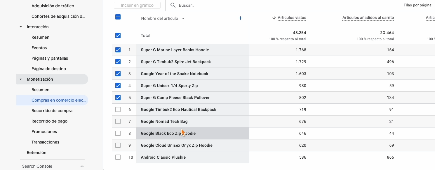This screenshot has width=435, height=170.
Task: Open the Transacciones report
Action: (x=45, y=142)
